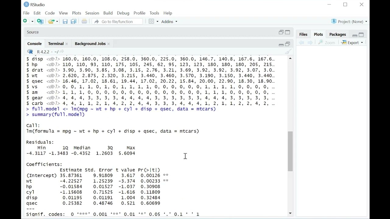Open the Debug menu
Screen dimensions: 390x219
pos(123,13)
